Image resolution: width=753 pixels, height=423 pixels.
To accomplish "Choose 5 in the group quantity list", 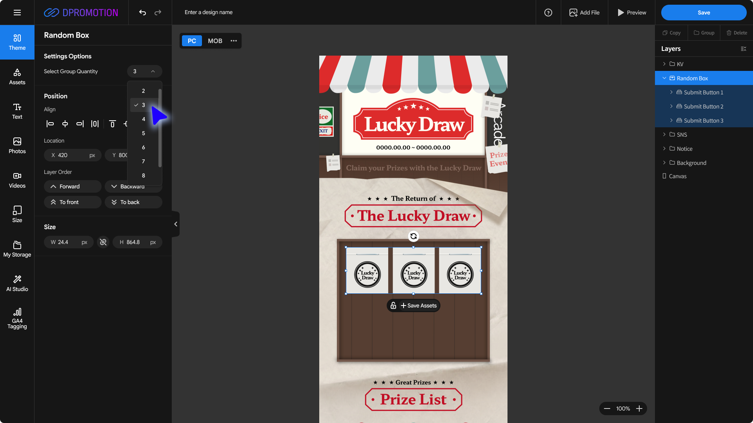I will [x=144, y=133].
